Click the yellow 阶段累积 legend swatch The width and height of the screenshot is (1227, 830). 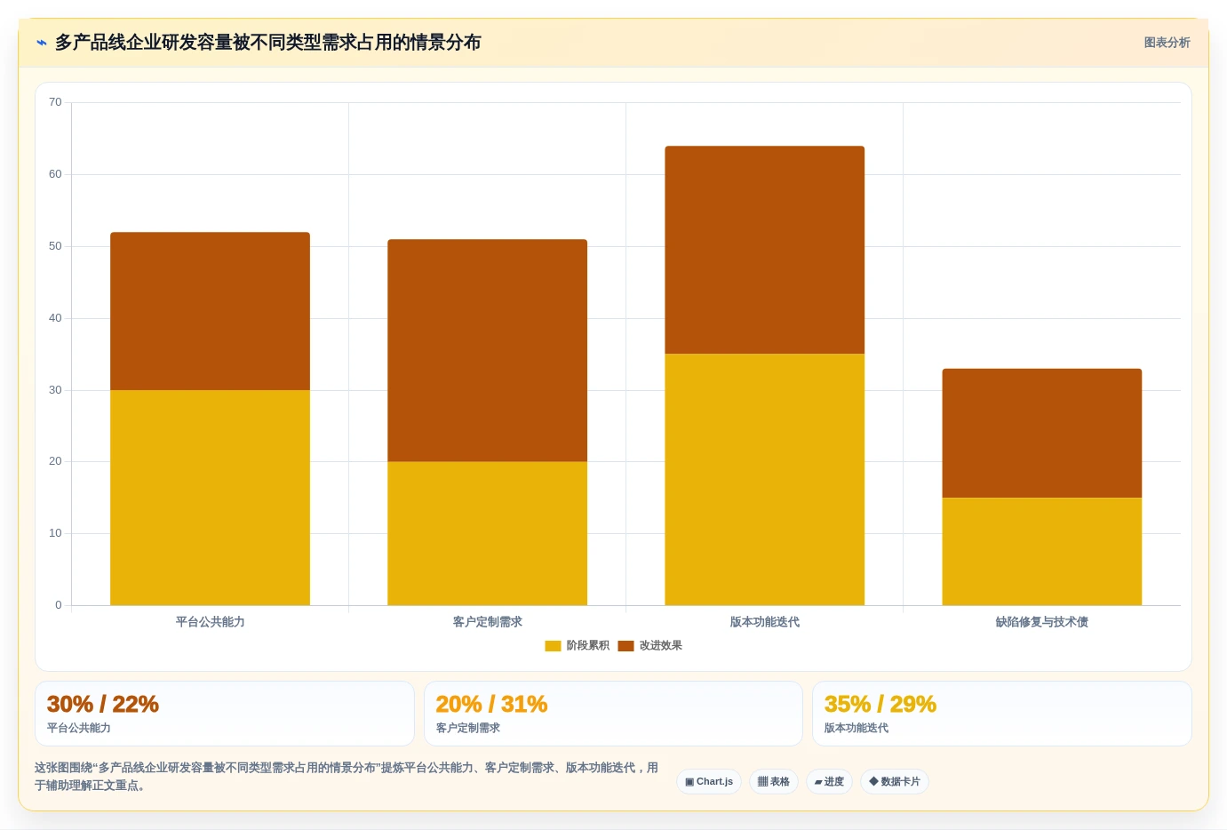pyautogui.click(x=553, y=646)
